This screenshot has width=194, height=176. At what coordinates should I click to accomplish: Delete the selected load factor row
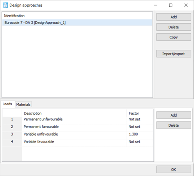pyautogui.click(x=174, y=125)
